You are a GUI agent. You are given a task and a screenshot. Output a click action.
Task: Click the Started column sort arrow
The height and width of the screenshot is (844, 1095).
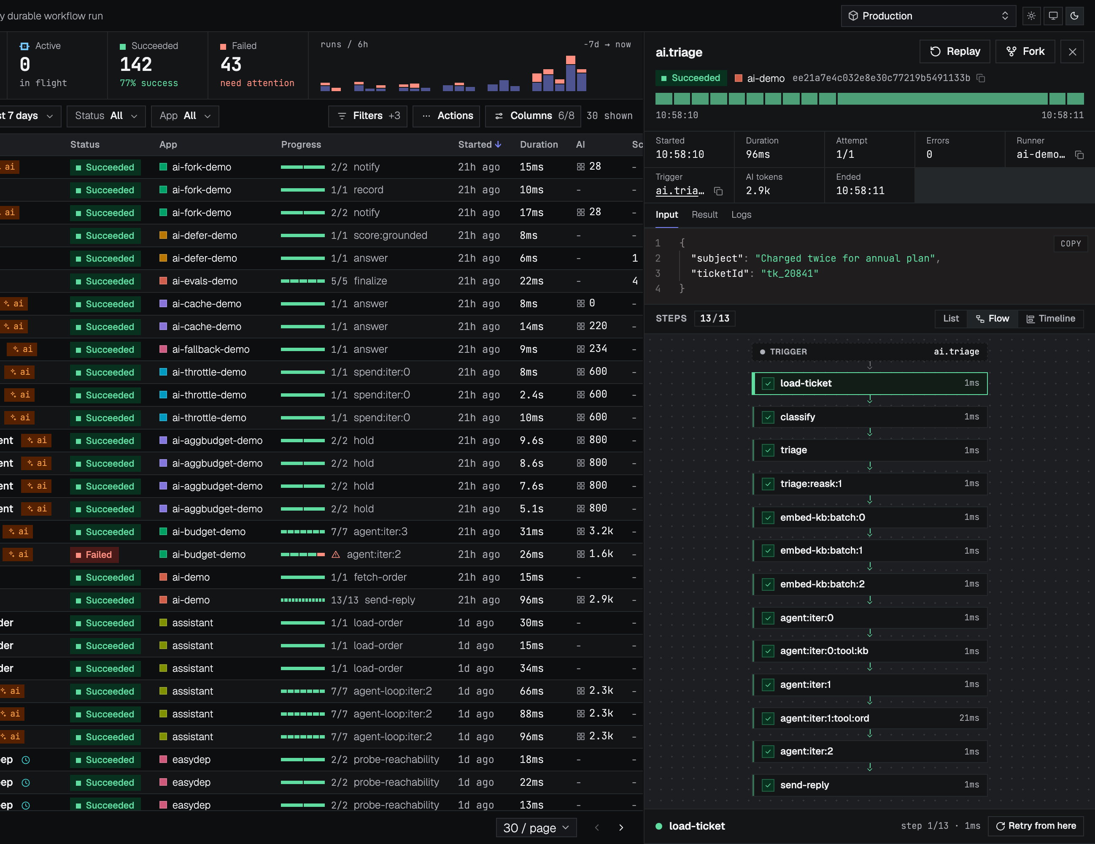[498, 144]
